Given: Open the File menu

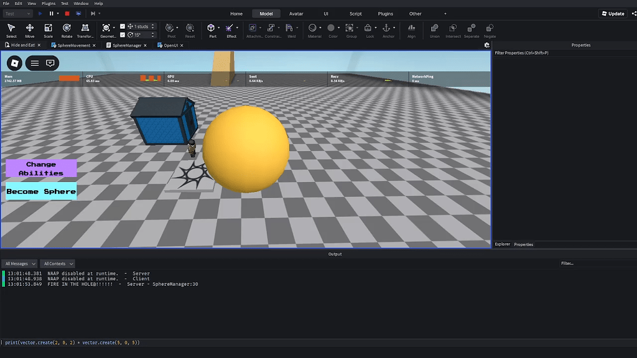Looking at the screenshot, I should (6, 3).
